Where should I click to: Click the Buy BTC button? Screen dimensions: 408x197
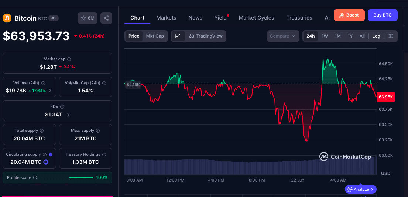383,15
